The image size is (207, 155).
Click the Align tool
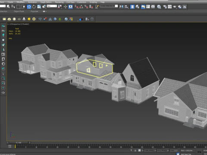point(126,6)
